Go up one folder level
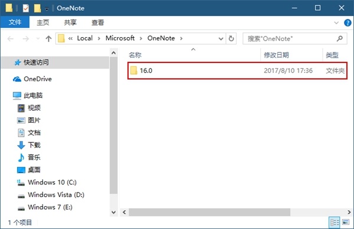The height and width of the screenshot is (229, 354). (48, 39)
